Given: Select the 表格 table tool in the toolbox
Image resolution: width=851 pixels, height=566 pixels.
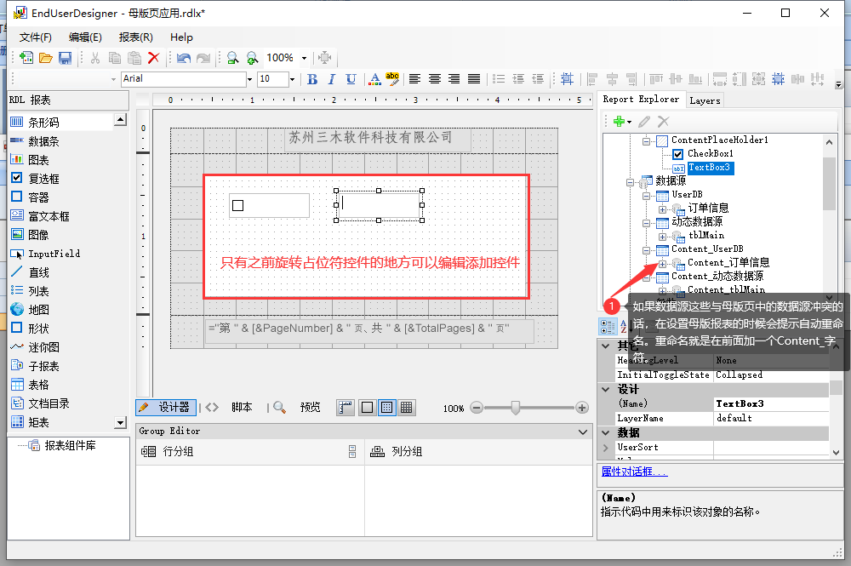Looking at the screenshot, I should tap(38, 384).
